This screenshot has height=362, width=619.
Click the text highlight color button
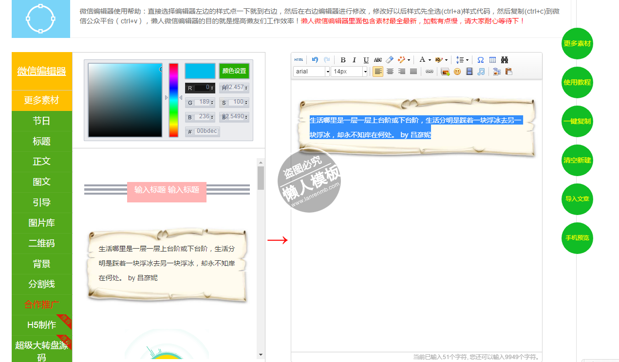coord(439,60)
